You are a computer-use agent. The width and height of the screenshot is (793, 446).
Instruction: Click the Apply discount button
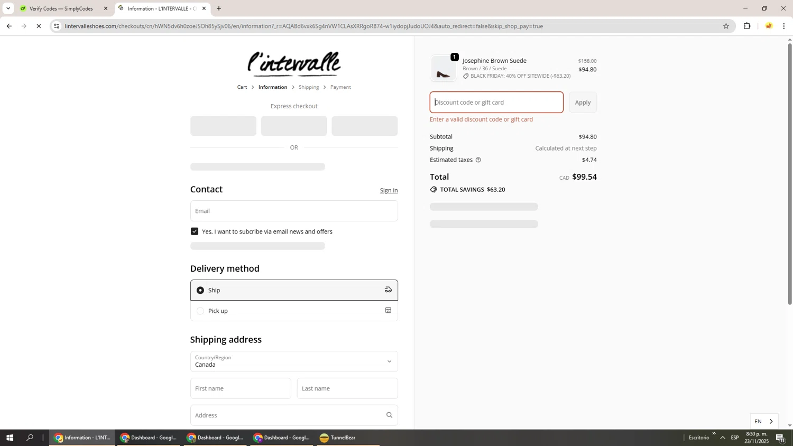pos(583,103)
